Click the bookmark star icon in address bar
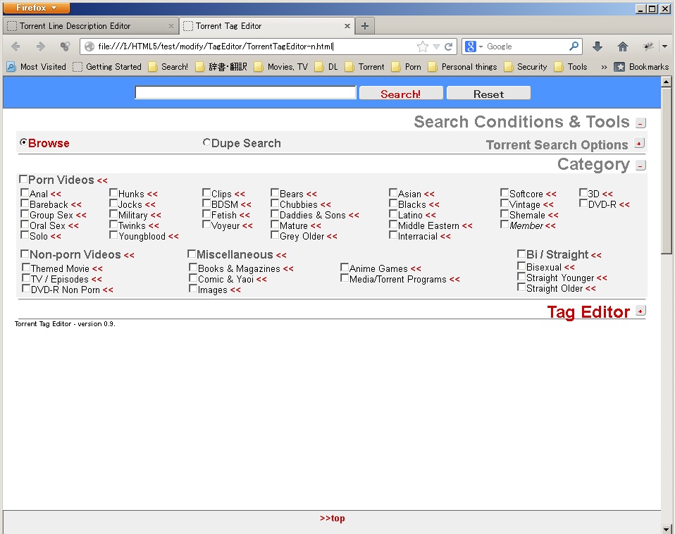The width and height of the screenshot is (675, 534). click(422, 46)
